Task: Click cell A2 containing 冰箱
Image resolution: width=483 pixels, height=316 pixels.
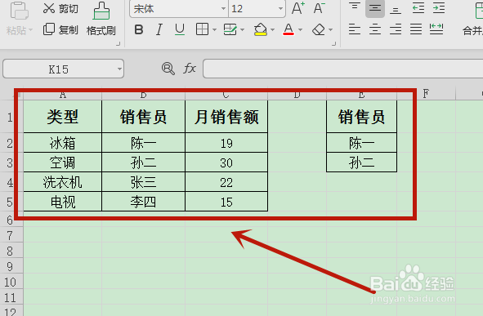Action: 63,143
